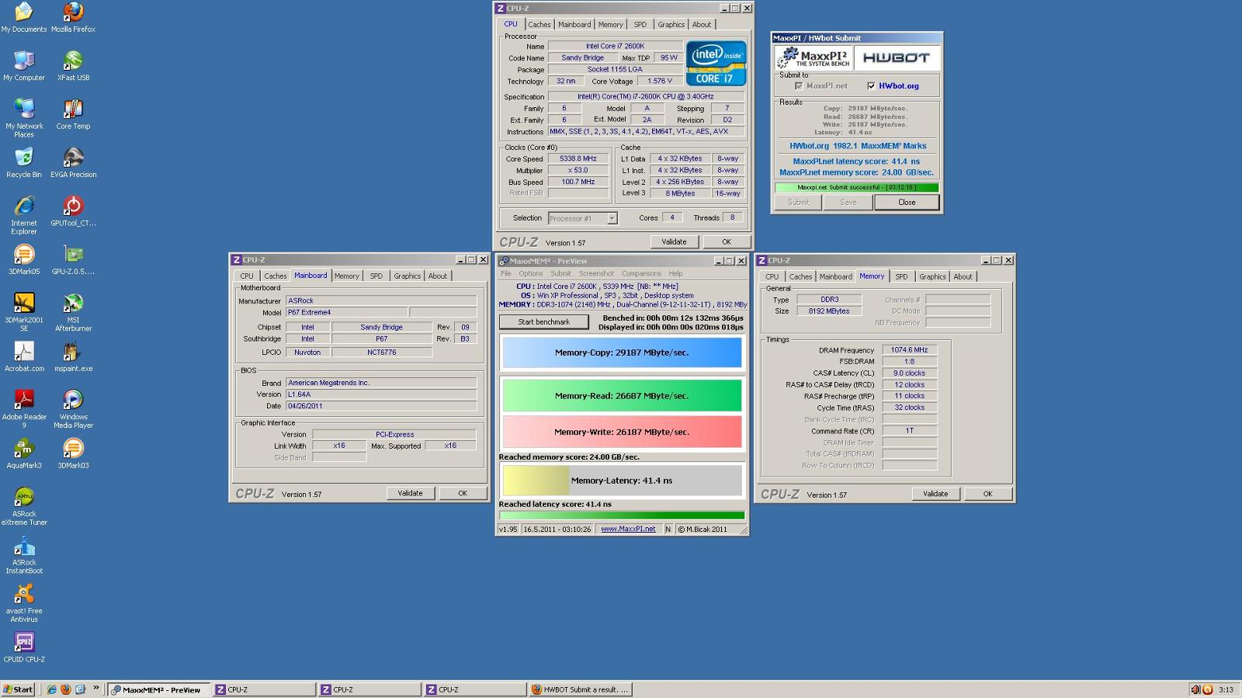
Task: Click OK in Mainboard CPU-Z window
Action: (463, 494)
